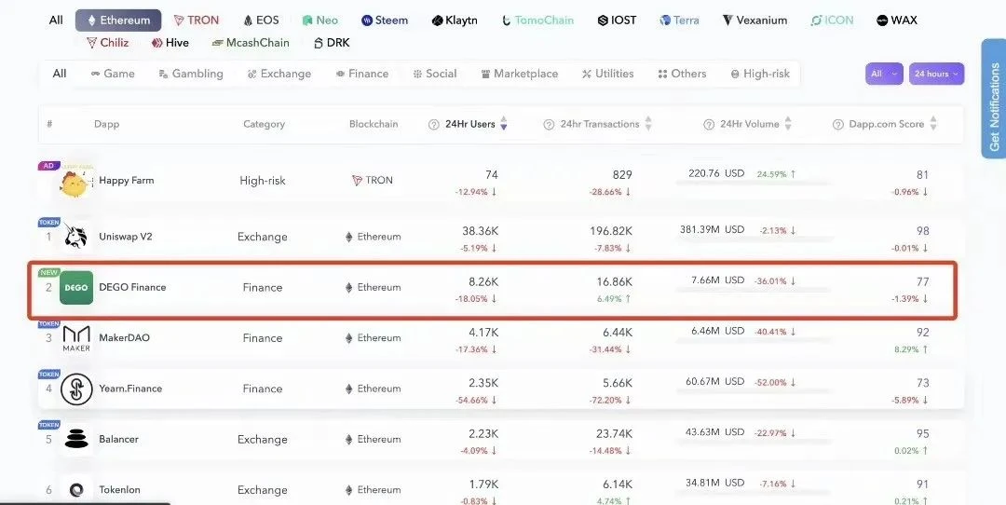
Task: Open Yearn.Finance circular logo
Action: [x=76, y=389]
